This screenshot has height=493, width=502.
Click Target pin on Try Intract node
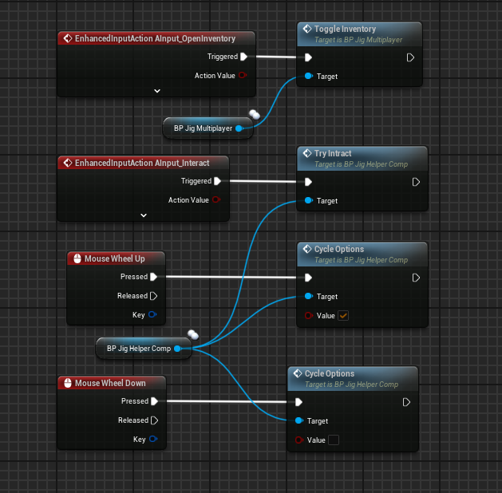click(309, 200)
